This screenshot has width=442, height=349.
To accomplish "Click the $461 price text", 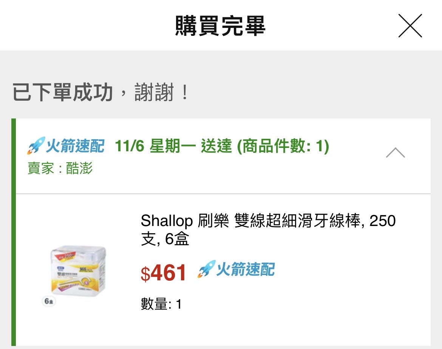I will click(164, 273).
